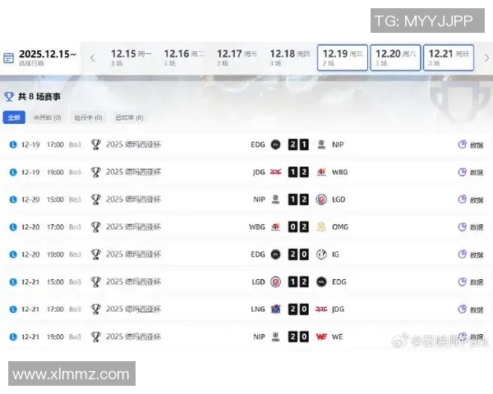This screenshot has width=493, height=394.
Task: Click the data icon for EDG vs NIP
Action: point(462,144)
